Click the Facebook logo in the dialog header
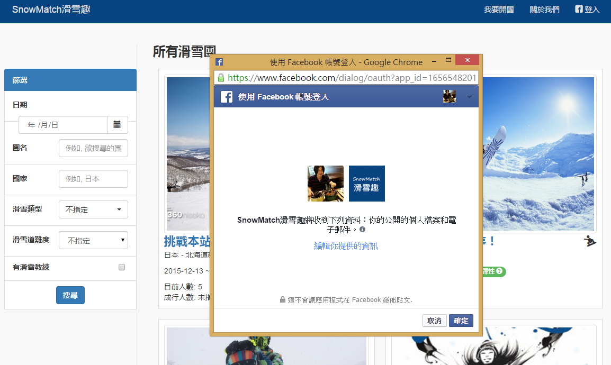Viewport: 611px width, 365px height. click(x=226, y=96)
